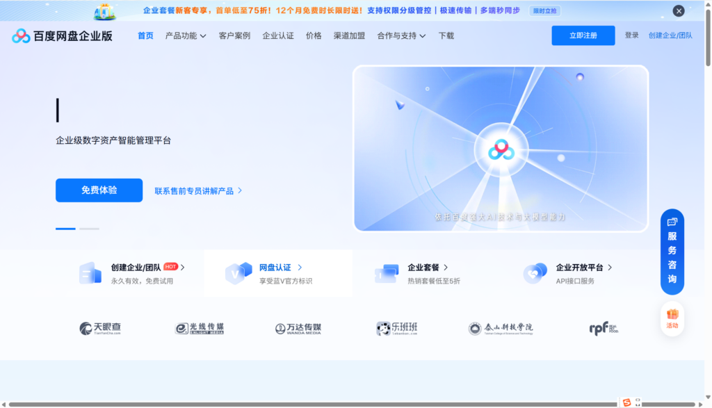The height and width of the screenshot is (408, 712).
Task: Click the 立即注册 register button
Action: [583, 35]
